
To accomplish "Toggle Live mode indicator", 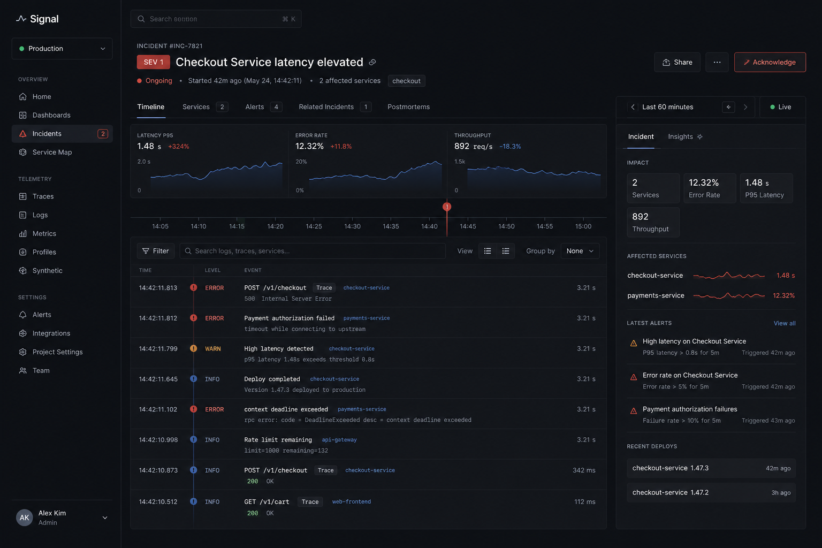I will 780,107.
